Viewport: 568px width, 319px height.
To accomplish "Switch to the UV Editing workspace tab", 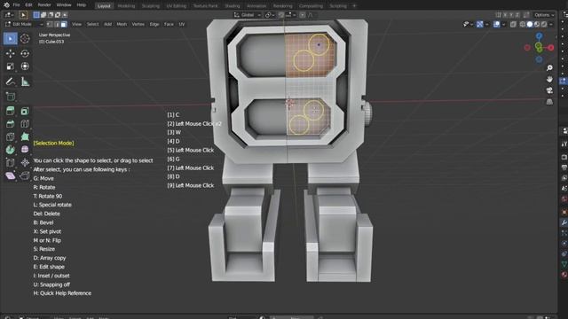I will coord(177,6).
